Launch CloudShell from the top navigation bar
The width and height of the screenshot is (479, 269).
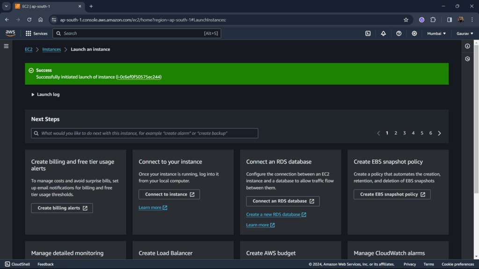coord(368,34)
